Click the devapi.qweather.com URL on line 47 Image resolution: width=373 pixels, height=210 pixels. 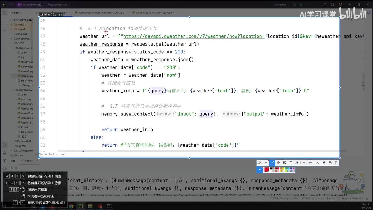point(194,36)
